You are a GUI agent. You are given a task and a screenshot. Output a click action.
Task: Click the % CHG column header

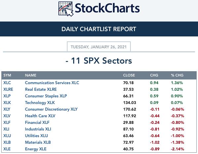point(177,75)
